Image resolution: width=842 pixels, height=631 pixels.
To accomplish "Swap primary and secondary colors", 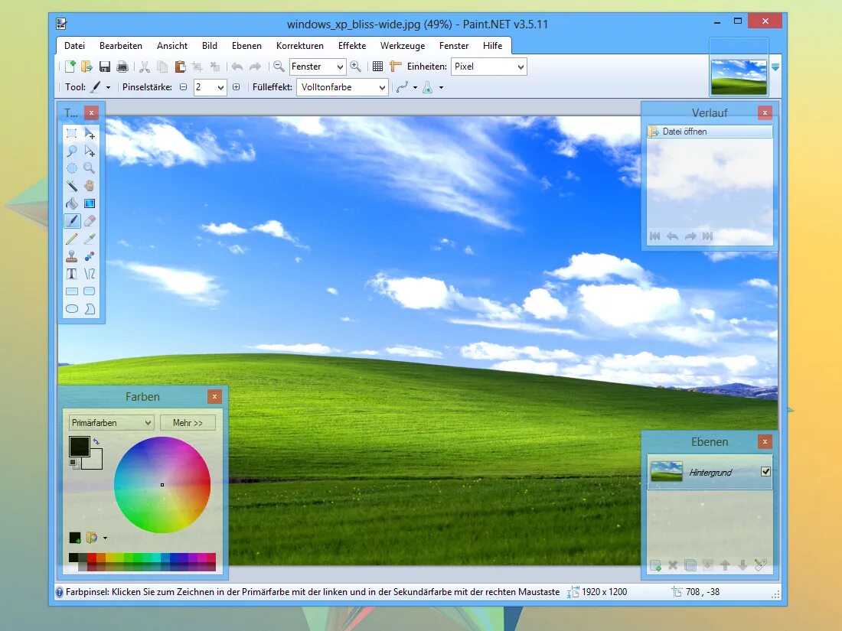I will pyautogui.click(x=96, y=441).
